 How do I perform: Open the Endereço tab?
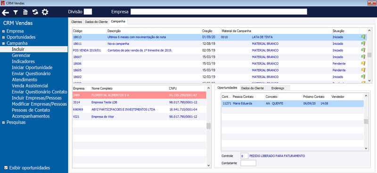click(278, 88)
